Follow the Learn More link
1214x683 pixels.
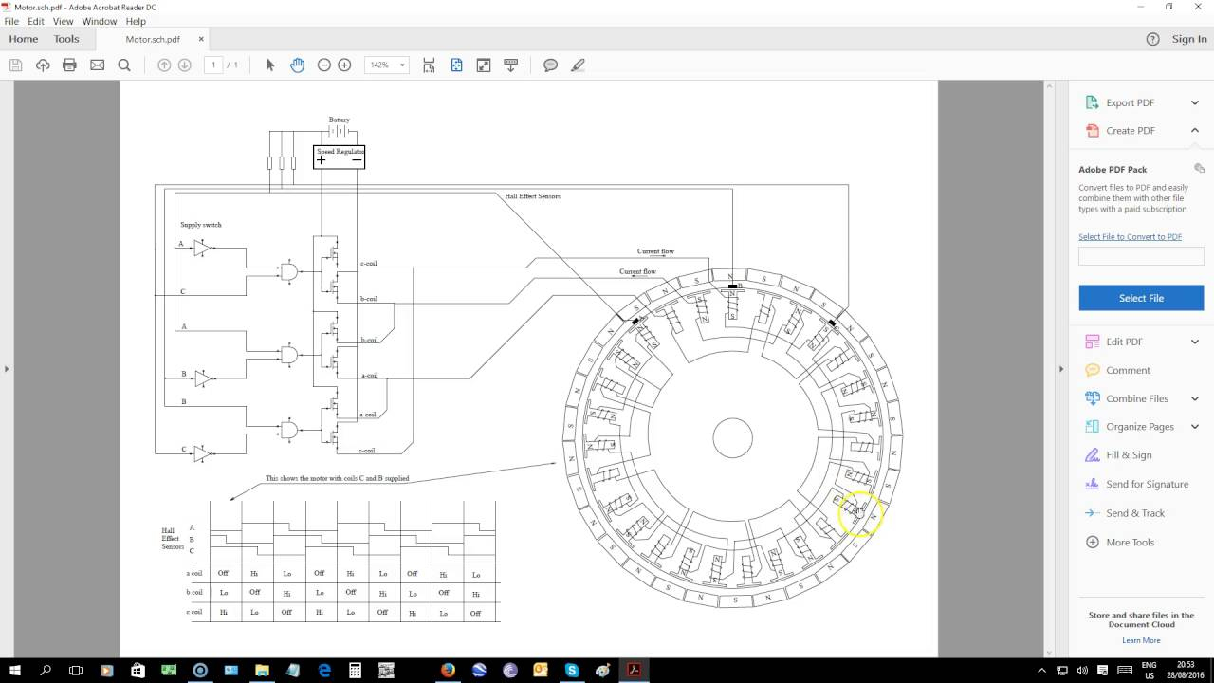tap(1141, 640)
